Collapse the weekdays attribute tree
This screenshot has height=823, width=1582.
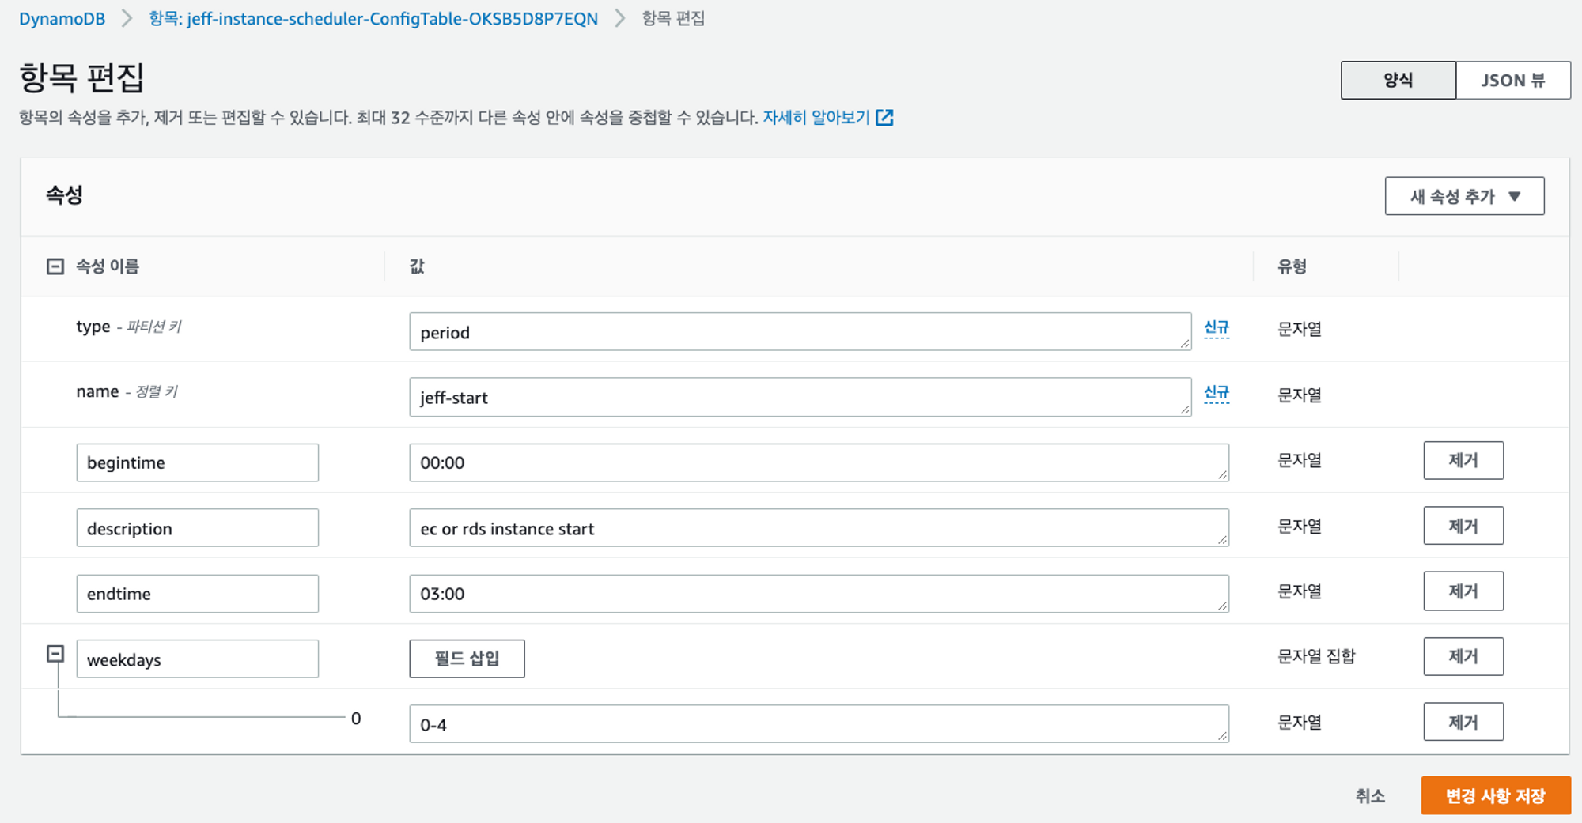(x=55, y=654)
